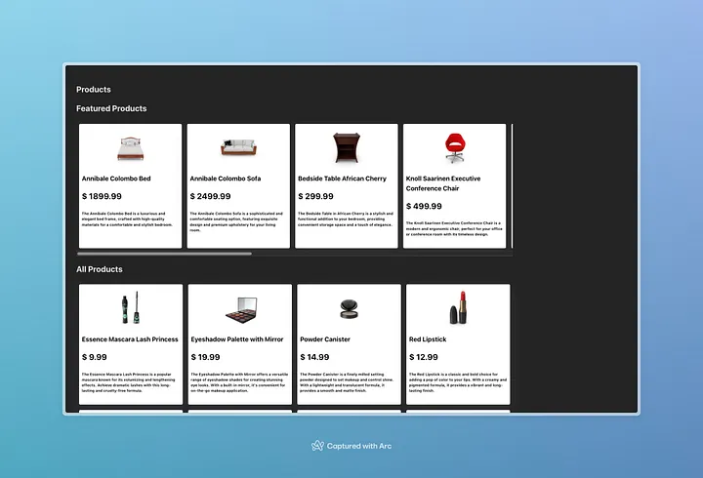Select the Powder Canister title

pyautogui.click(x=325, y=339)
